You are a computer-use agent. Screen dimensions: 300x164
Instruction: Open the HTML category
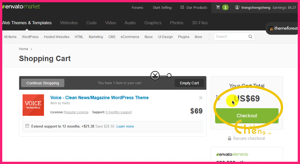(79, 37)
